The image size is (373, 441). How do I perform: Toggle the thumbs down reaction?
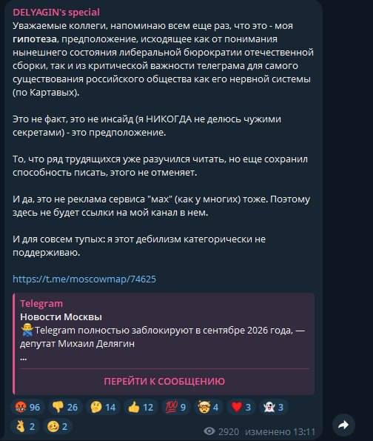pos(65,407)
